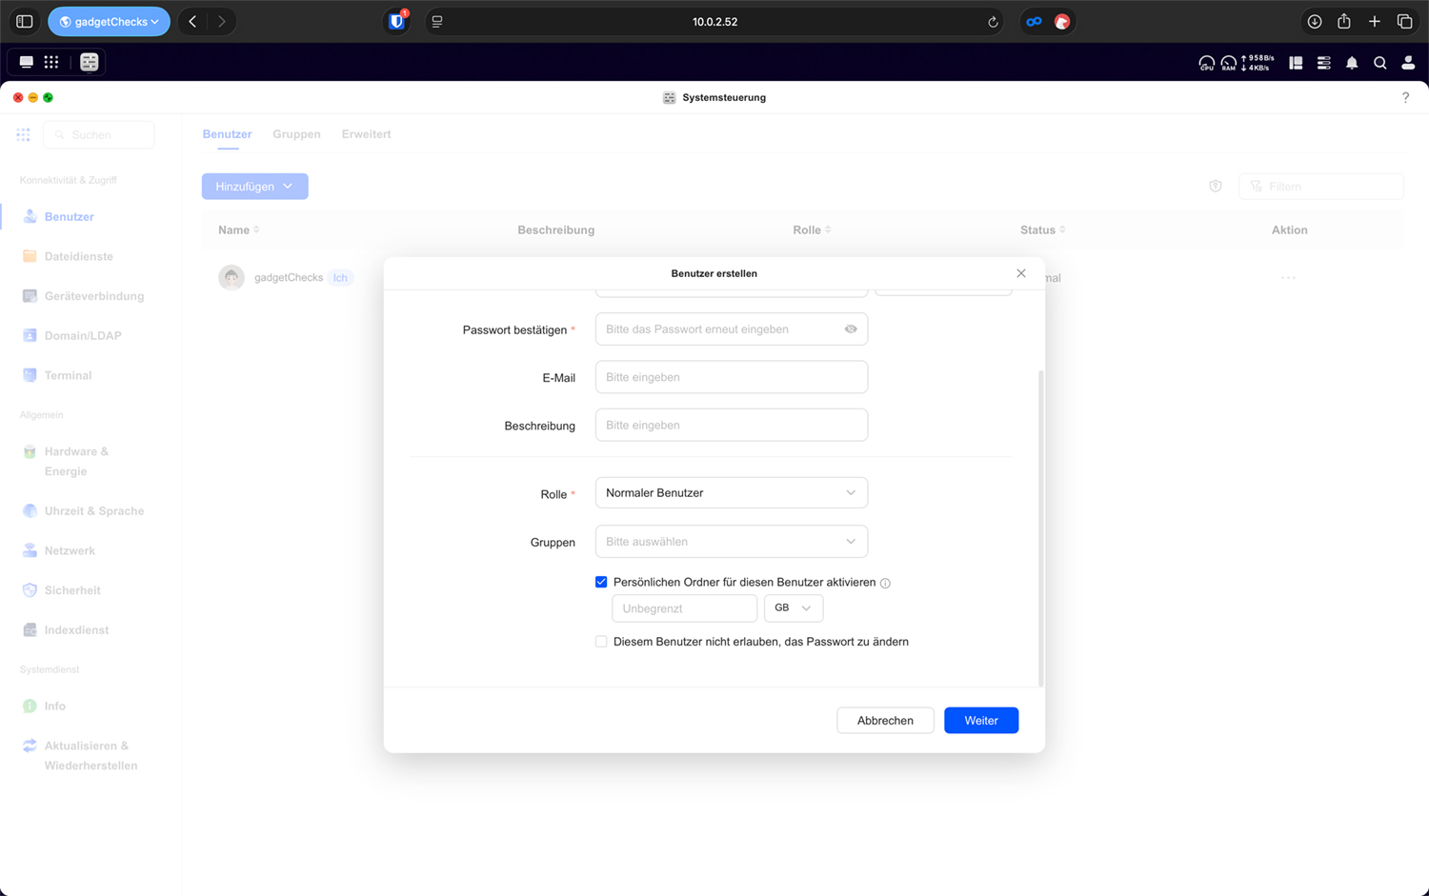Viewport: 1429px width, 896px height.
Task: Click the Weiter button
Action: 980,721
